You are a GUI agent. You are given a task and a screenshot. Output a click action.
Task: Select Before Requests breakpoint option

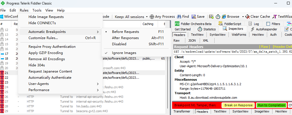(125, 32)
